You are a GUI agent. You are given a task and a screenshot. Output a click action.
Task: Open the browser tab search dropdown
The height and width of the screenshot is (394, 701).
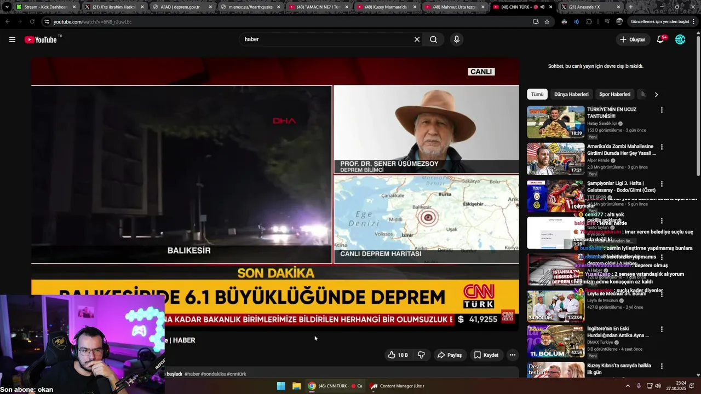tap(7, 7)
